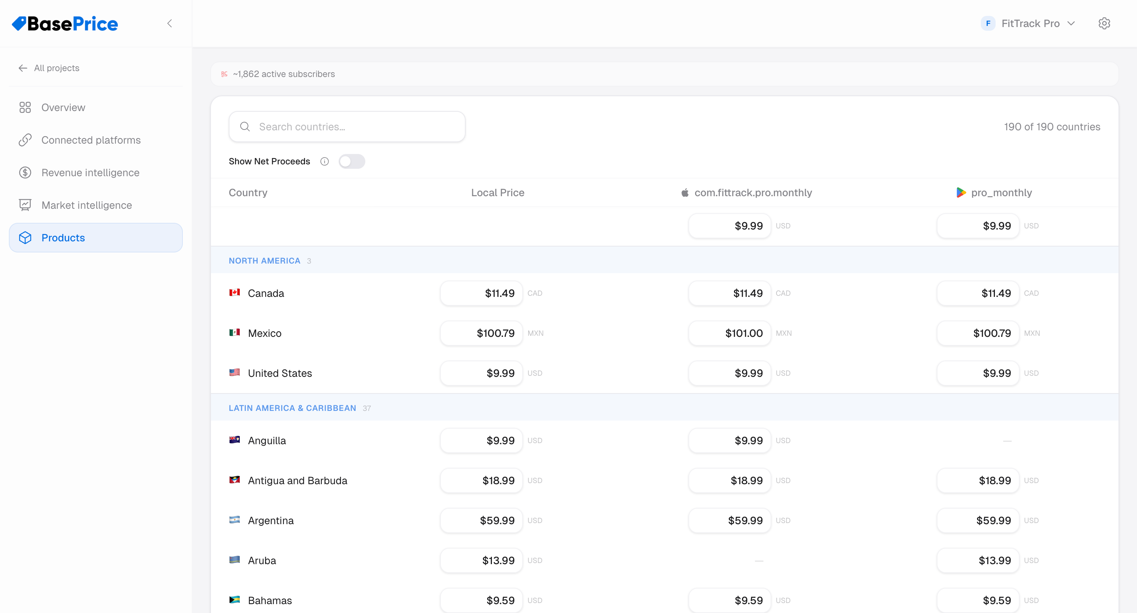Viewport: 1137px width, 613px height.
Task: Edit Argentina local price $59.99
Action: click(481, 521)
